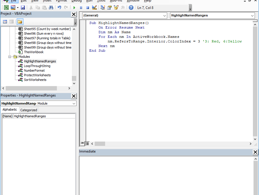This screenshot has width=259, height=195.
Task: Select Sheet95 (Count by week number) in the tree
Action: tap(47, 29)
